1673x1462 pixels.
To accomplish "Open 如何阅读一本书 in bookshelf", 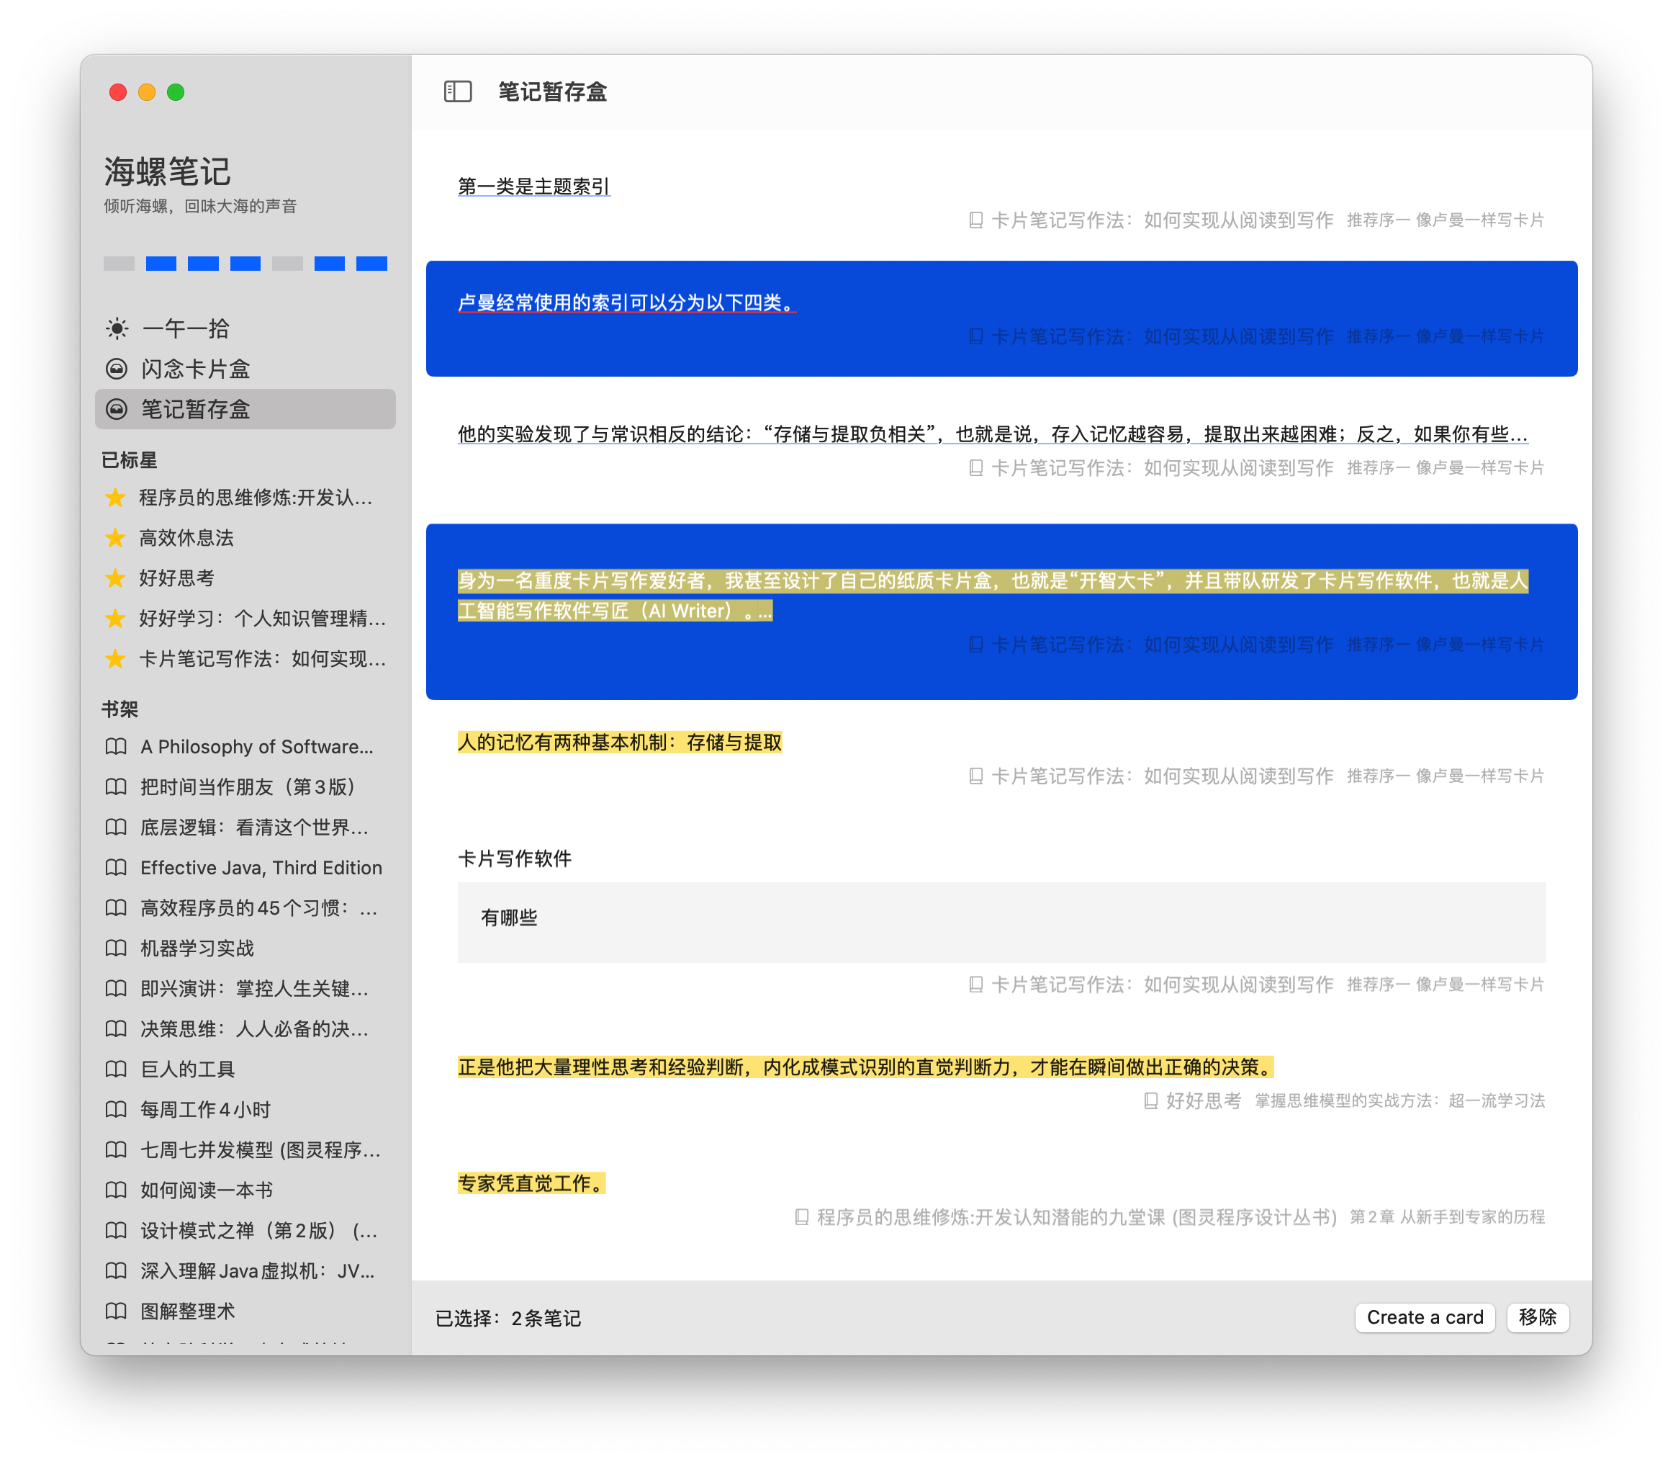I will 207,1190.
